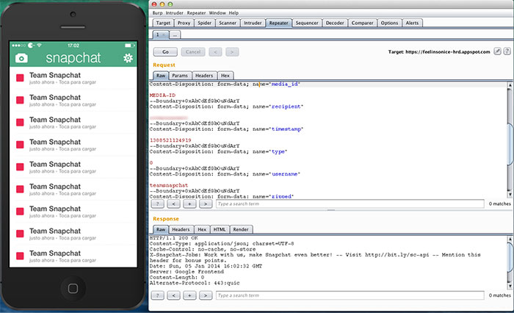The height and width of the screenshot is (313, 514).
Task: Switch to the Target tab
Action: (163, 23)
